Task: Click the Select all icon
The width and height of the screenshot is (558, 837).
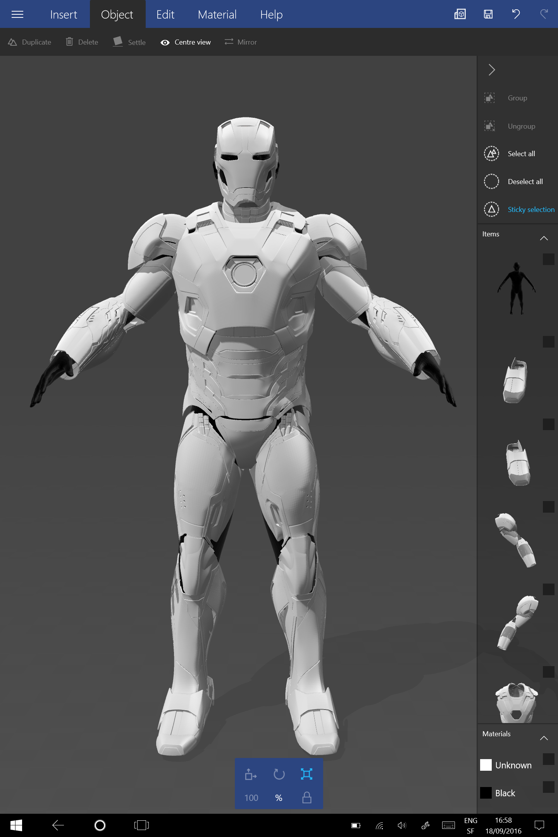Action: pyautogui.click(x=491, y=153)
